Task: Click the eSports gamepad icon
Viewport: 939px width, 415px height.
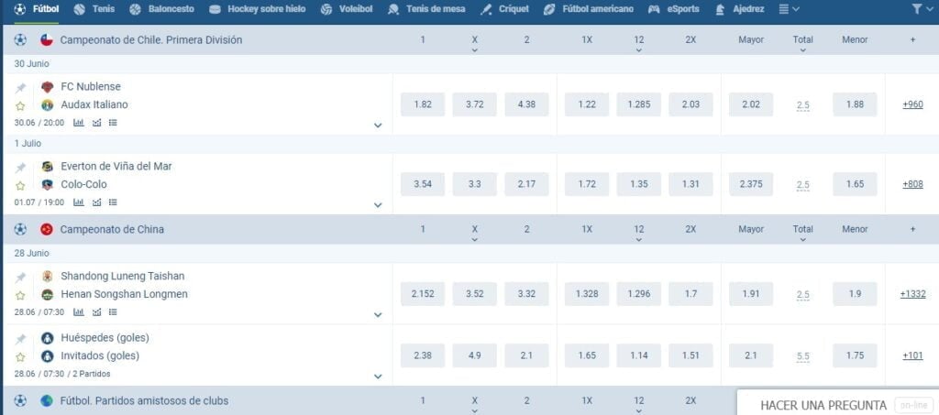Action: point(654,9)
